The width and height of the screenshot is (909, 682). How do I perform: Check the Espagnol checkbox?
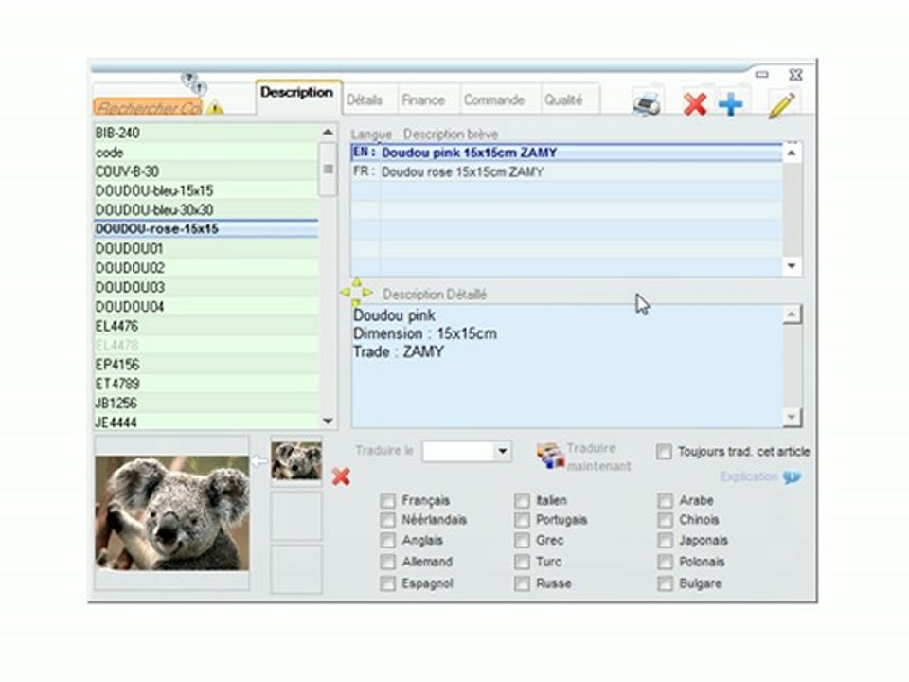click(x=388, y=583)
